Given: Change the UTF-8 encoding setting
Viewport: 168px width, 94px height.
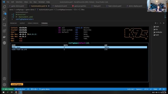Looking at the screenshot, I should coord(146,89).
